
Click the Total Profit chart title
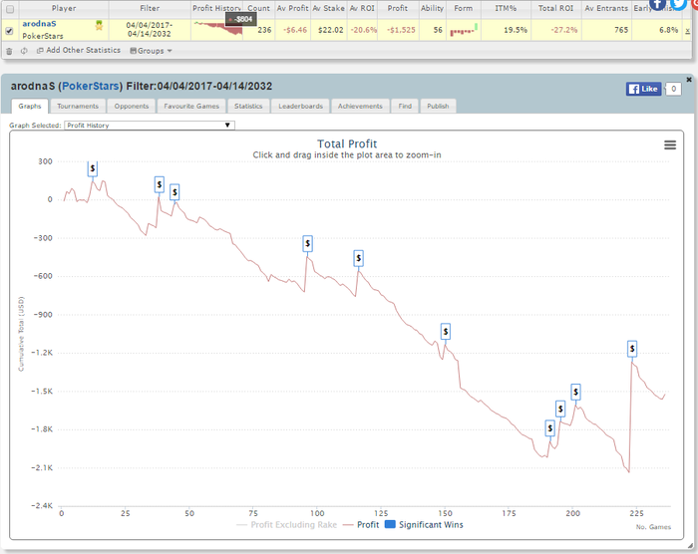click(347, 144)
